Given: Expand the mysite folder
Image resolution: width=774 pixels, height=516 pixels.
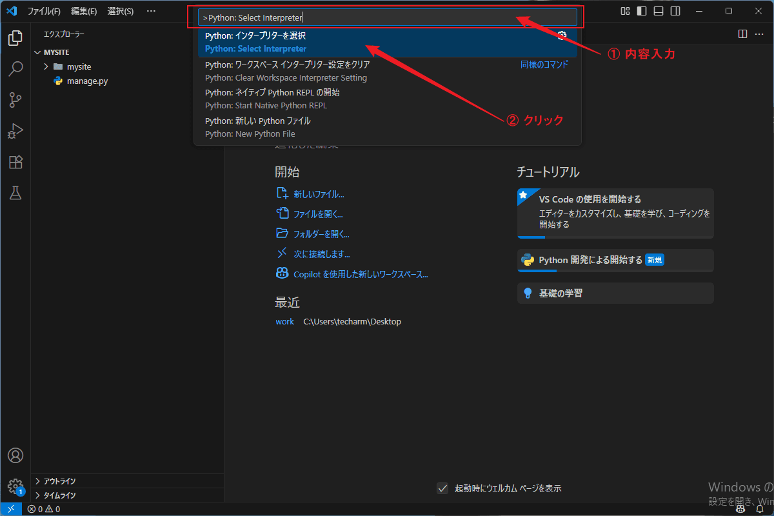Looking at the screenshot, I should click(127, 66).
